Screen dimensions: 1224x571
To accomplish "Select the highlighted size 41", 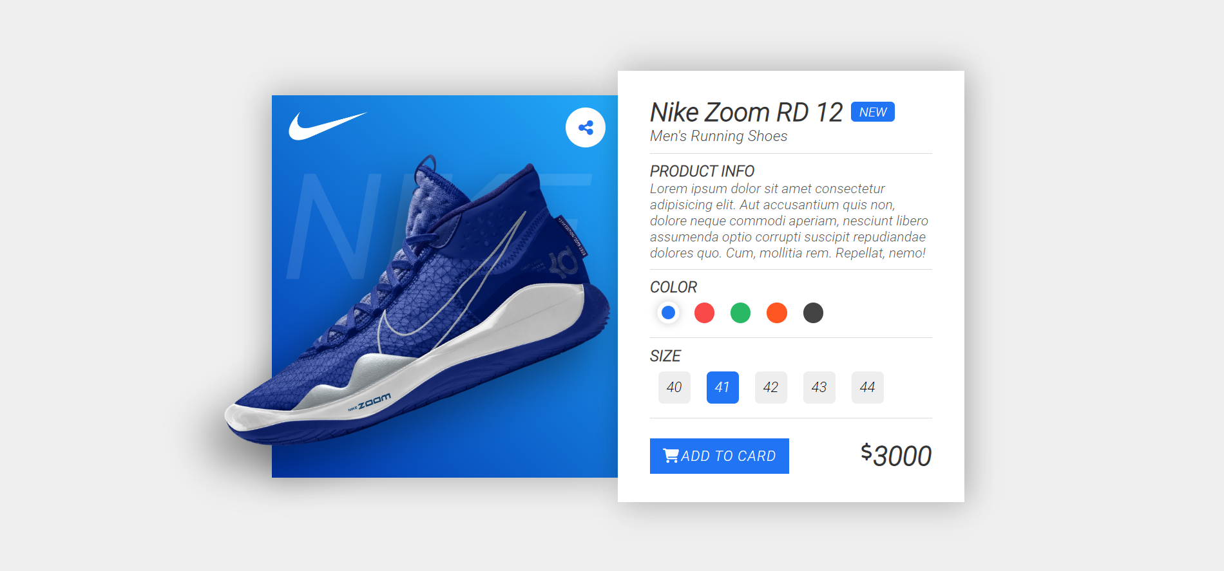I will click(x=723, y=388).
